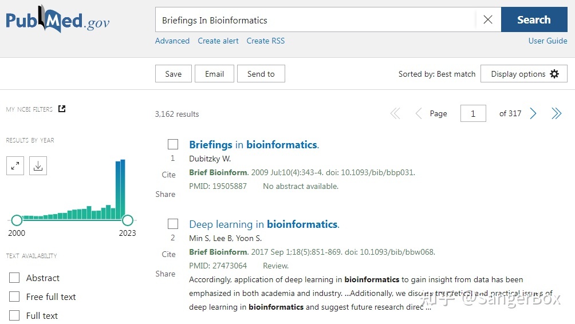
Task: Click the search input field
Action: click(x=316, y=19)
